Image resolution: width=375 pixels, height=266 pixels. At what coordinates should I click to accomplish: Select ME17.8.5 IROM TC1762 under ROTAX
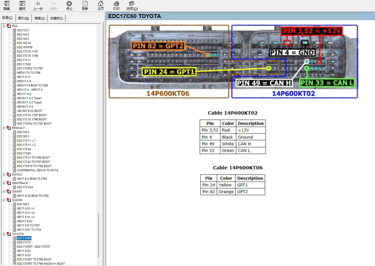(x=32, y=179)
